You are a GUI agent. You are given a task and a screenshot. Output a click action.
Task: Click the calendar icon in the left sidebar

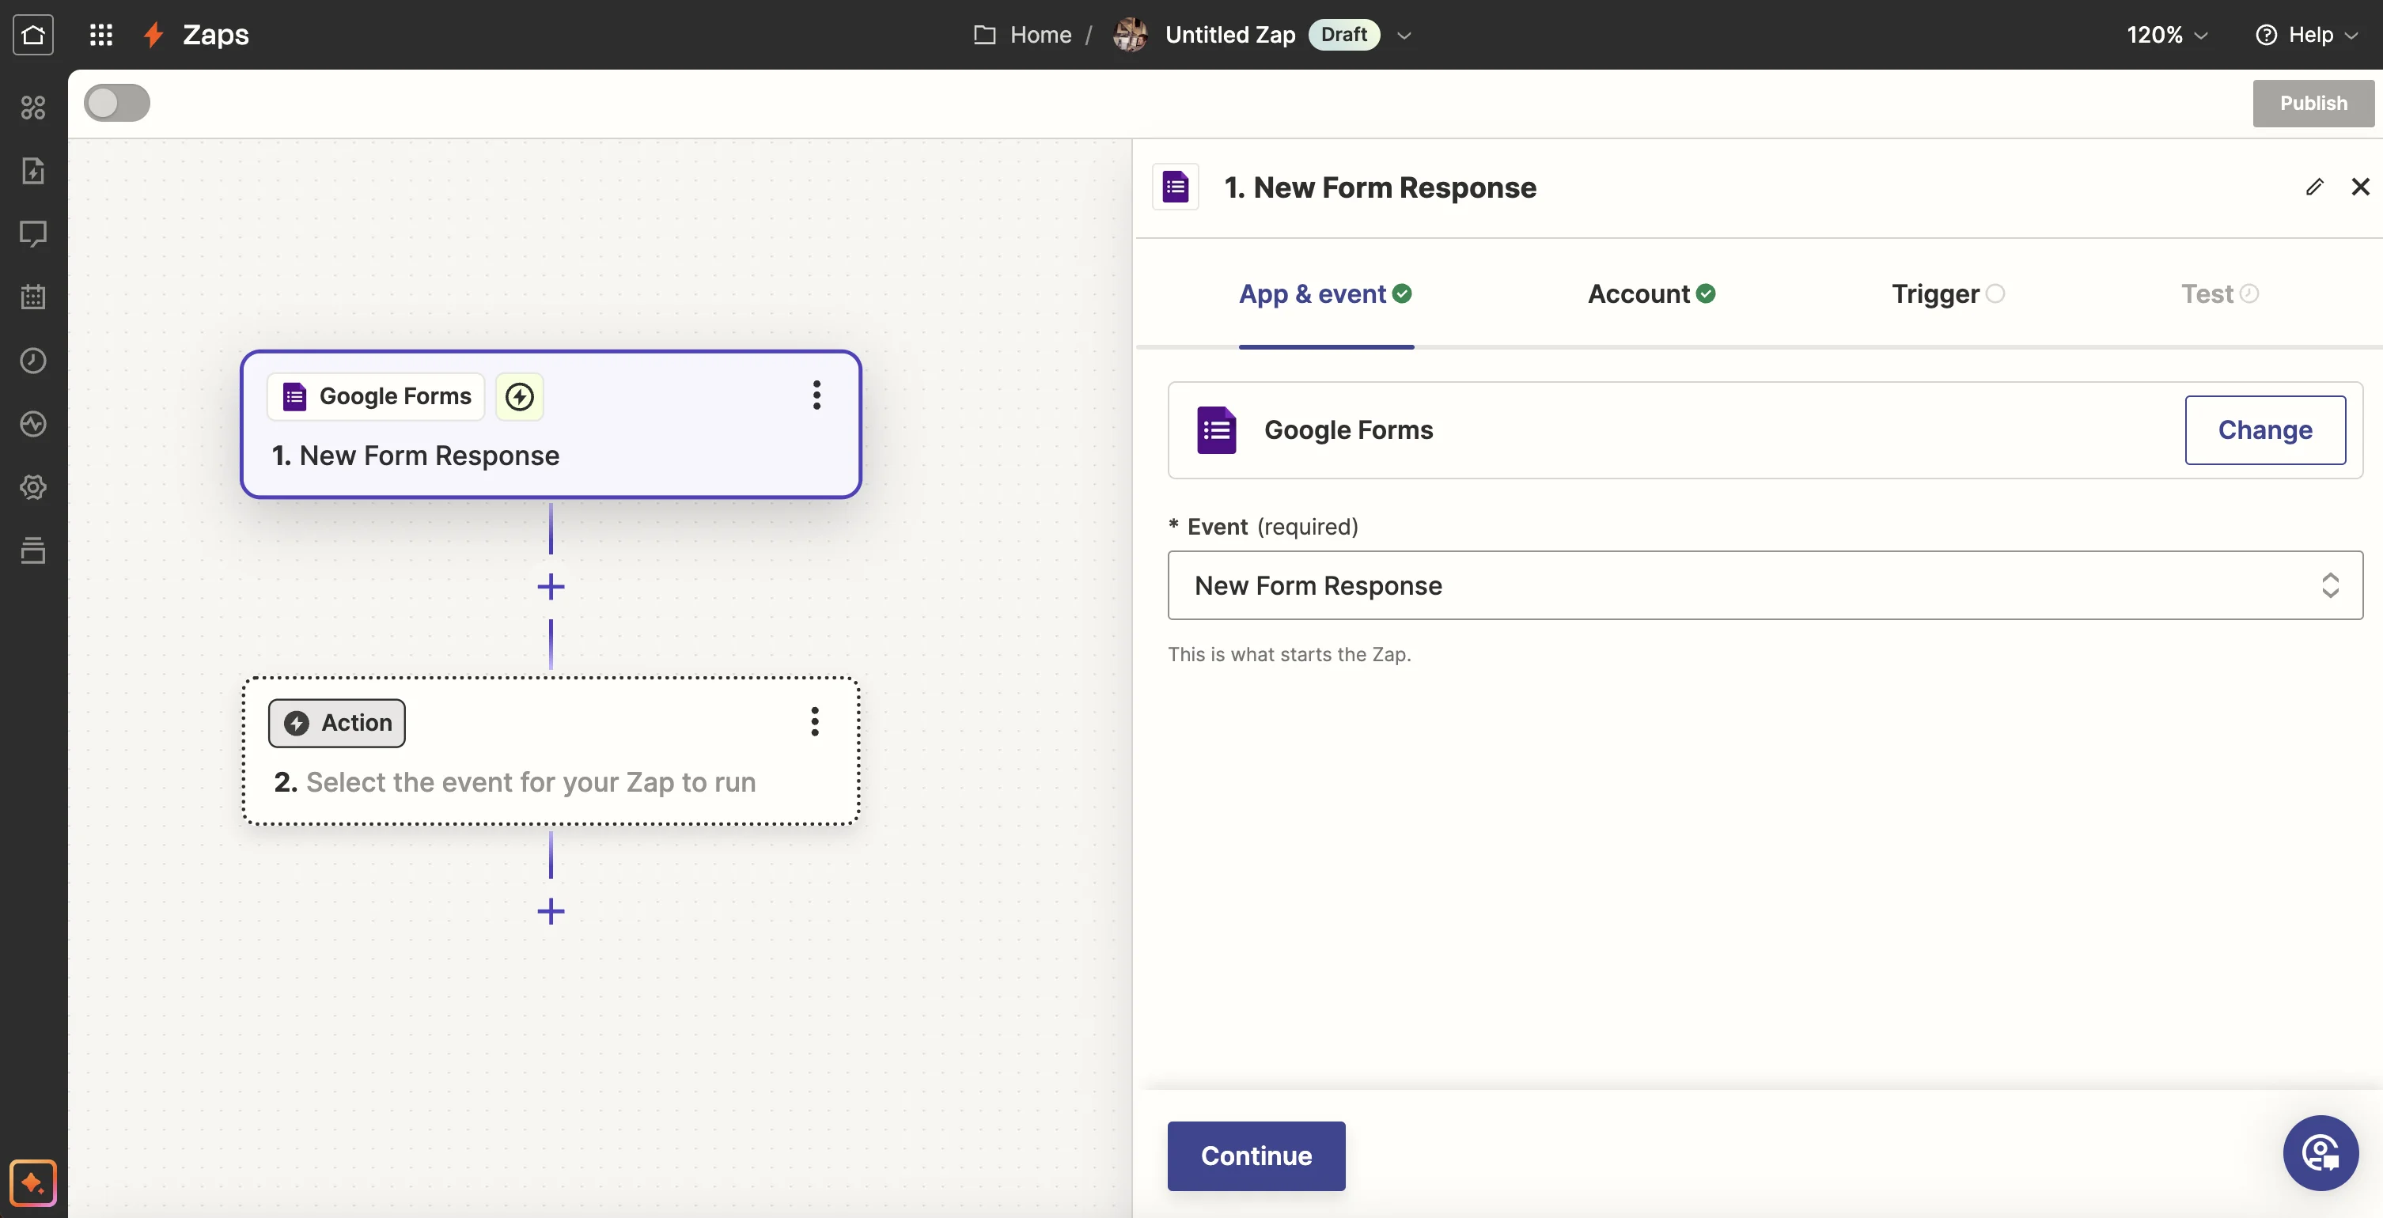pyautogui.click(x=33, y=297)
